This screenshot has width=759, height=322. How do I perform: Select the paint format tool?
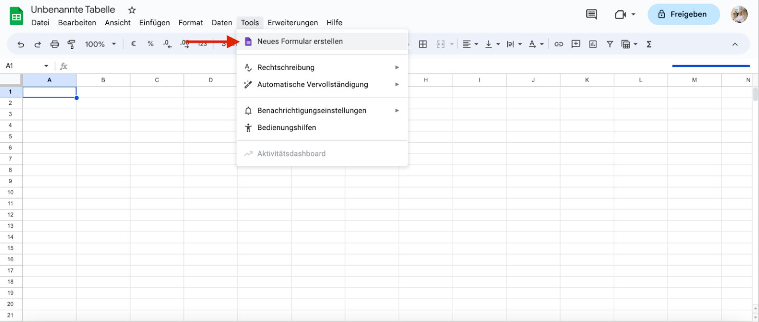pyautogui.click(x=72, y=44)
